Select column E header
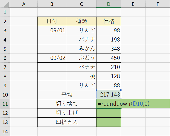170x136 pixels. (133, 4)
